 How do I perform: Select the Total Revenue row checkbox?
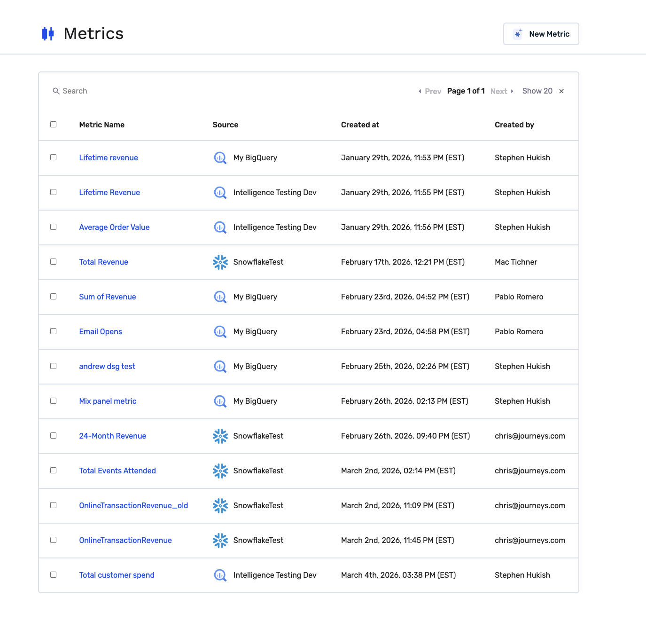coord(54,262)
